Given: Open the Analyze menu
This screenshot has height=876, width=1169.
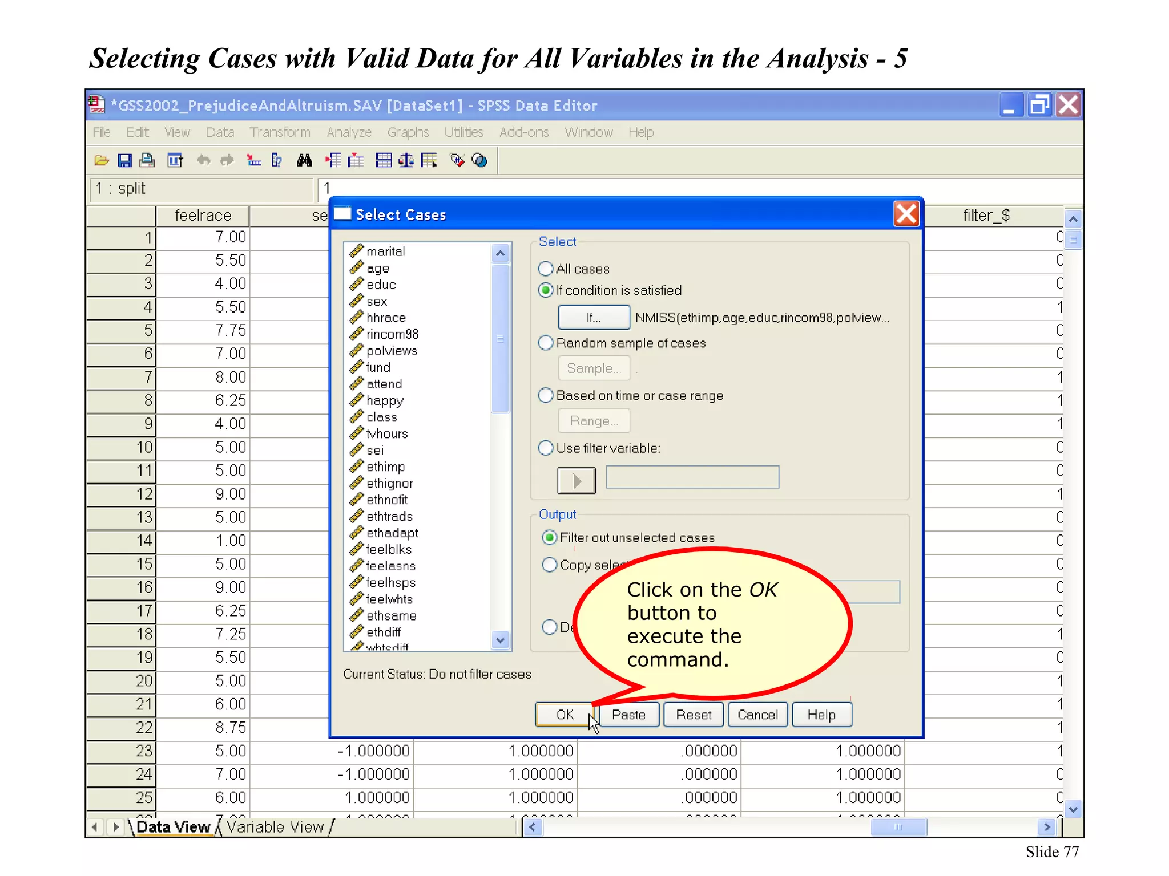Looking at the screenshot, I should click(349, 132).
